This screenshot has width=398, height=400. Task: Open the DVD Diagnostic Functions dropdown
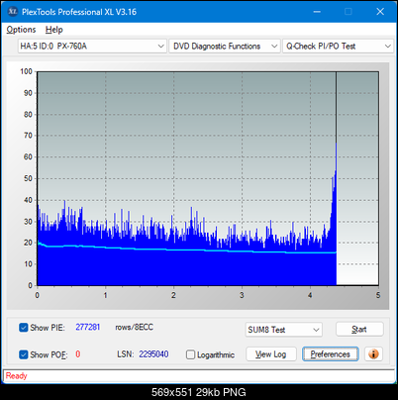(x=225, y=47)
